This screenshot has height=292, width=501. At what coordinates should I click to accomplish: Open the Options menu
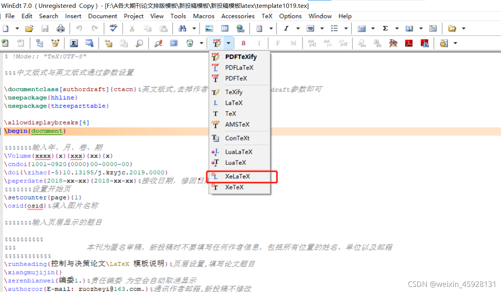[x=290, y=16]
